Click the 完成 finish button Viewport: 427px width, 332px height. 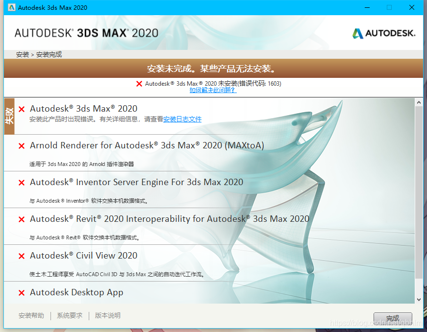(x=393, y=318)
